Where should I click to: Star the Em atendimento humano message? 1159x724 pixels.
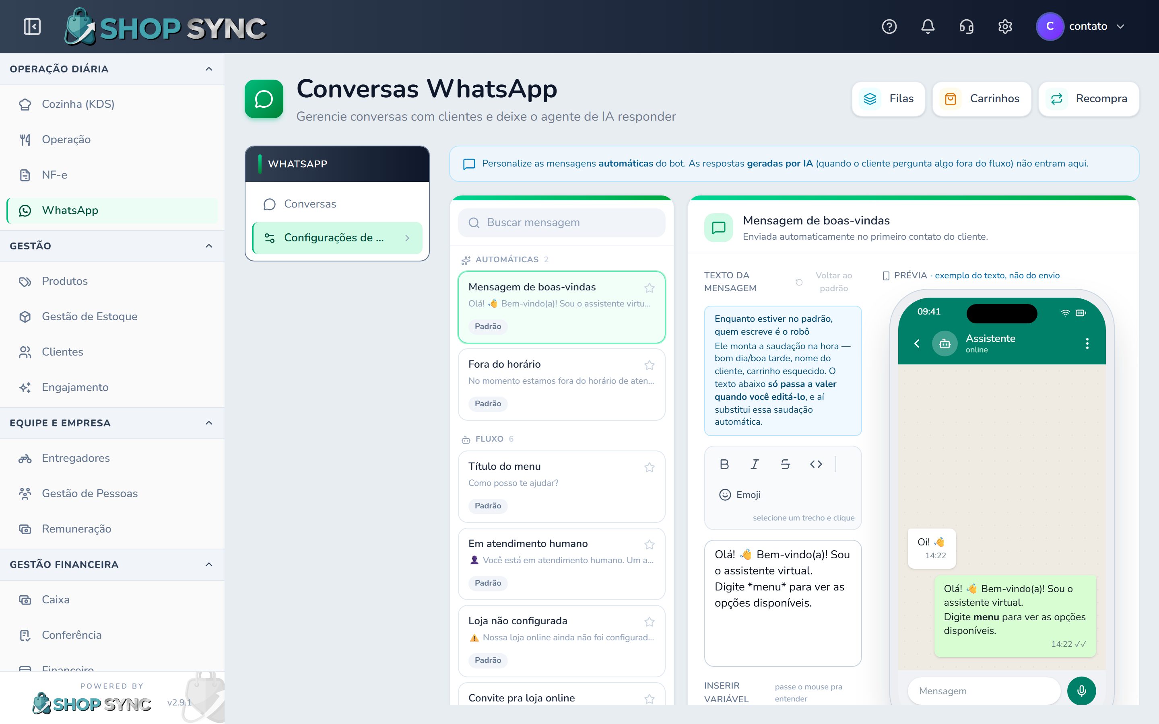click(650, 545)
